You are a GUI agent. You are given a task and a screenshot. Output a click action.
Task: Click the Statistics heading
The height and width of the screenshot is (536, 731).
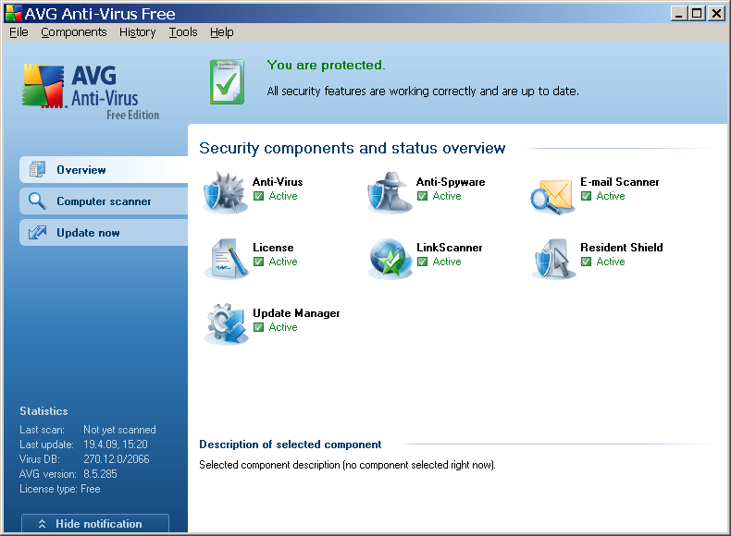point(43,411)
